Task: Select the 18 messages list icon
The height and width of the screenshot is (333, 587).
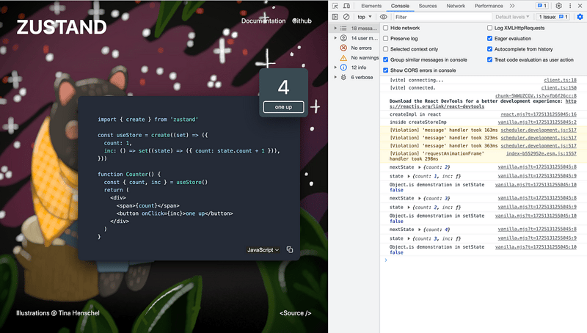Action: tap(343, 28)
